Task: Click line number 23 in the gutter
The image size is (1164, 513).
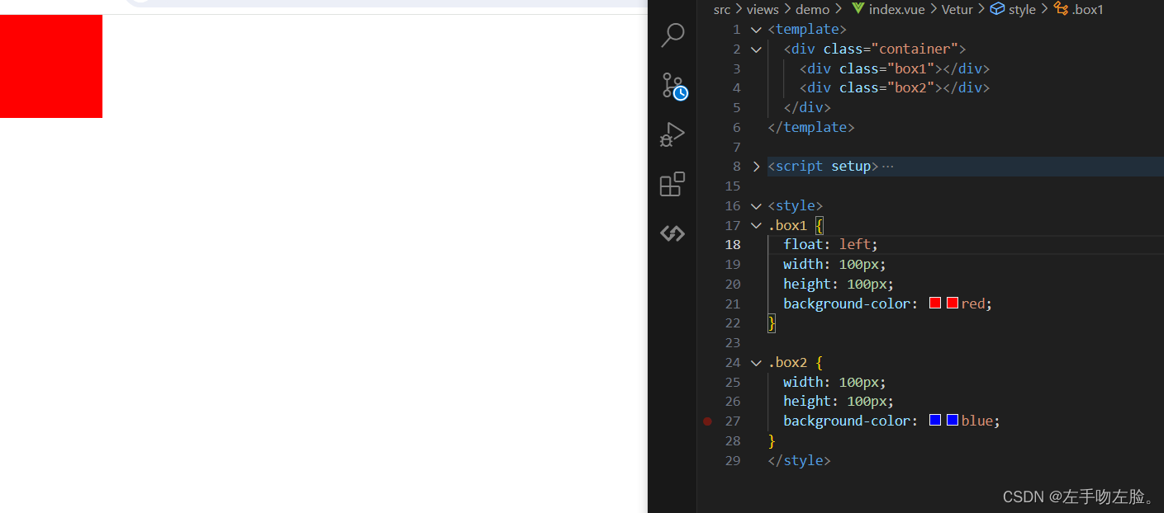Action: (733, 343)
